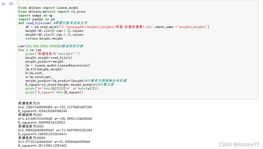Screen dimensions: 263x149
Task: Click the 'a=lm.intercept_' line
Action: click(x=39, y=77)
